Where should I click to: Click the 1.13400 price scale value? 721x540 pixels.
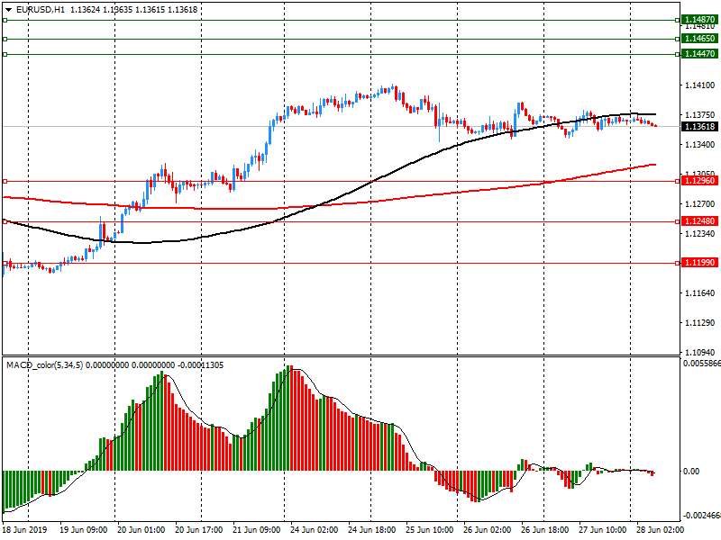[x=700, y=145]
